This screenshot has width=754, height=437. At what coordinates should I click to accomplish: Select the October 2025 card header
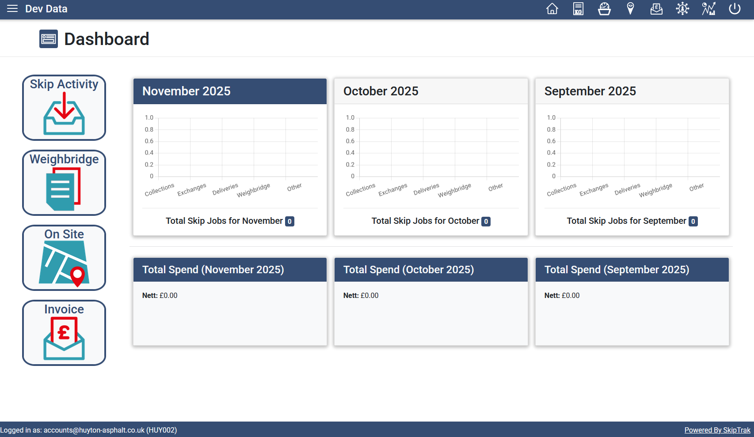click(431, 91)
